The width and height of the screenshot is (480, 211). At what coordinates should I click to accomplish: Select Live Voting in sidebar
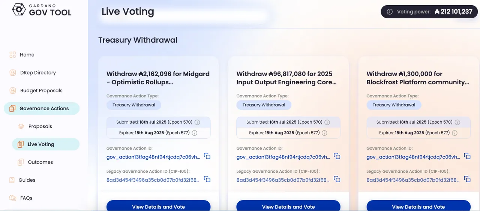point(46,144)
